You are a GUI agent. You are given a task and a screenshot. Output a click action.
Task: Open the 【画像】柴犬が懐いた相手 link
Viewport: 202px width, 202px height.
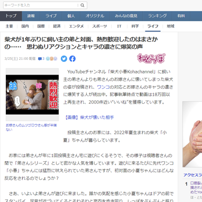click(89, 117)
